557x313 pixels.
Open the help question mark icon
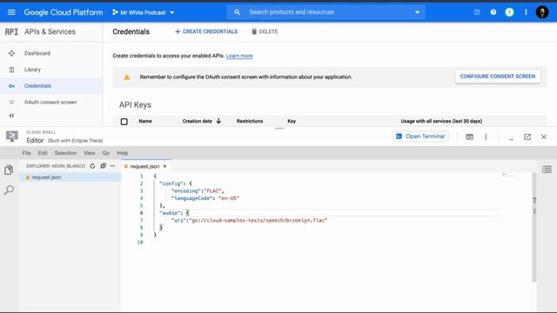(493, 12)
